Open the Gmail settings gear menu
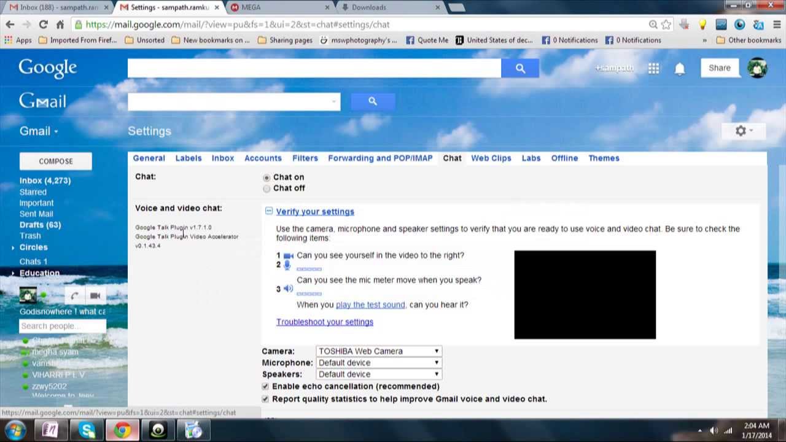The height and width of the screenshot is (442, 786). [x=744, y=131]
